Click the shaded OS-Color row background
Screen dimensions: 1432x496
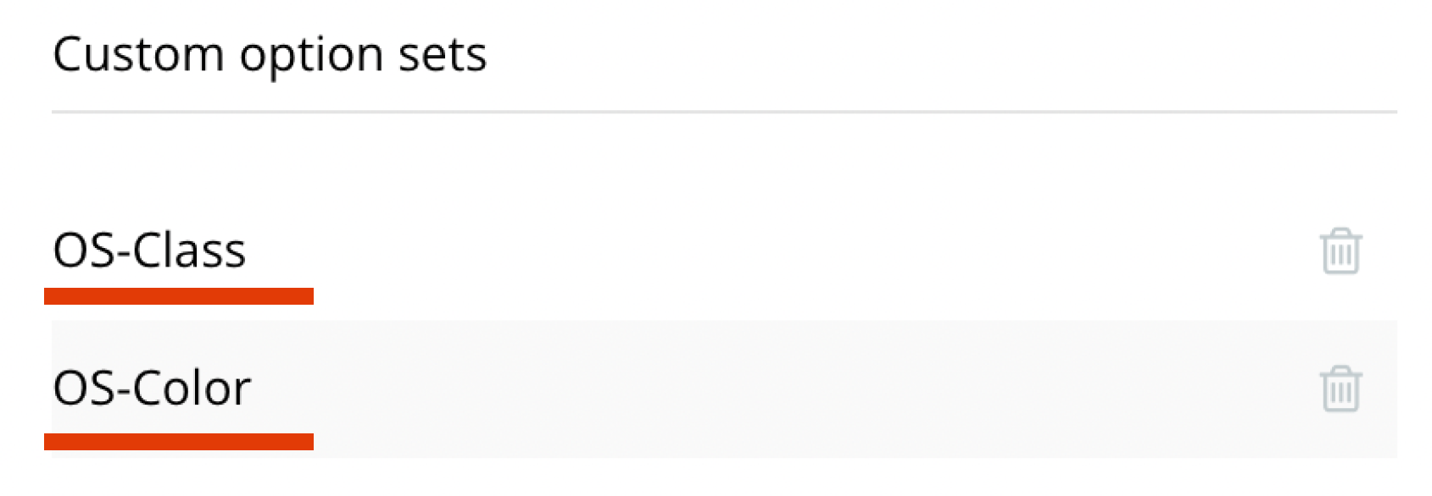[763, 389]
